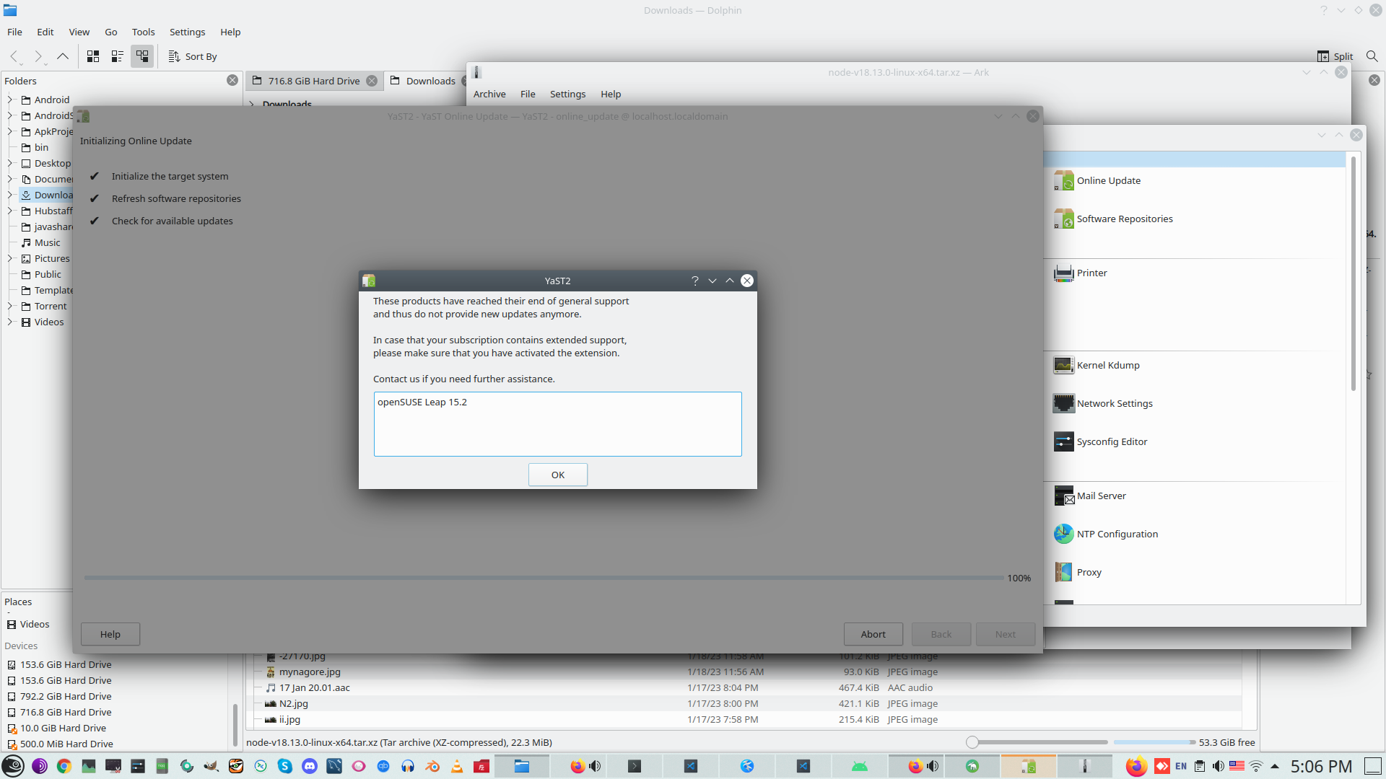The image size is (1386, 779).
Task: Open Online Update module icon
Action: [1063, 181]
